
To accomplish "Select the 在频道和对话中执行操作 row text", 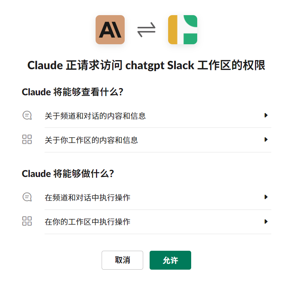I will 88,197.
